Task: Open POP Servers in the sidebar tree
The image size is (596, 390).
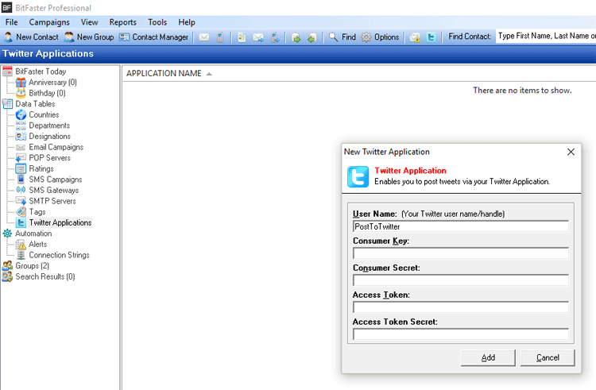Action: point(50,157)
